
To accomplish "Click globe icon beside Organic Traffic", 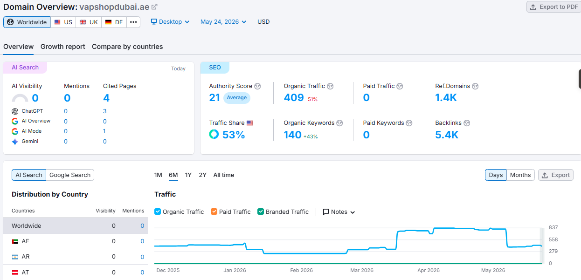I will (x=330, y=86).
